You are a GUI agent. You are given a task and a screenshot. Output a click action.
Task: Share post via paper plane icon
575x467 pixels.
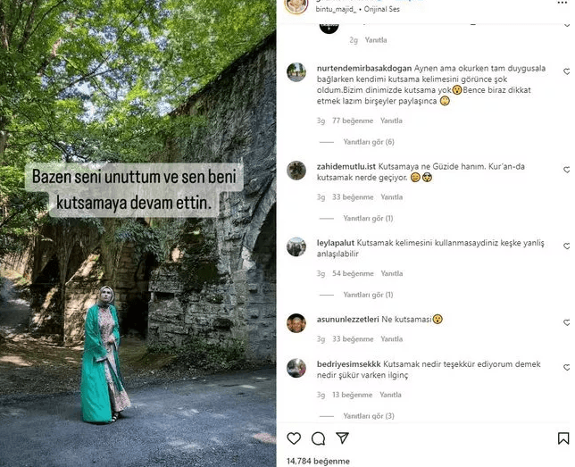pyautogui.click(x=342, y=438)
